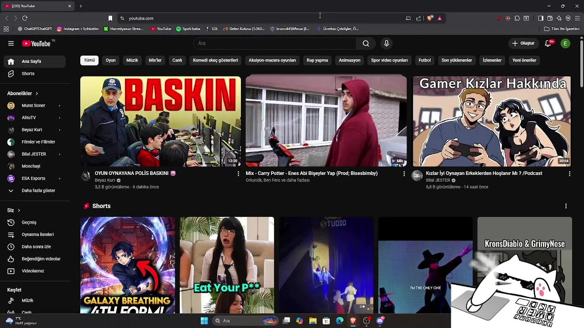Open Brave VPN shield icon

pyautogui.click(x=568, y=18)
